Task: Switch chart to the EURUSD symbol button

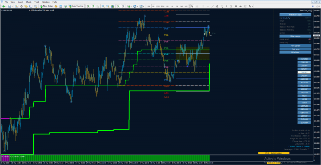Action: coord(304,59)
